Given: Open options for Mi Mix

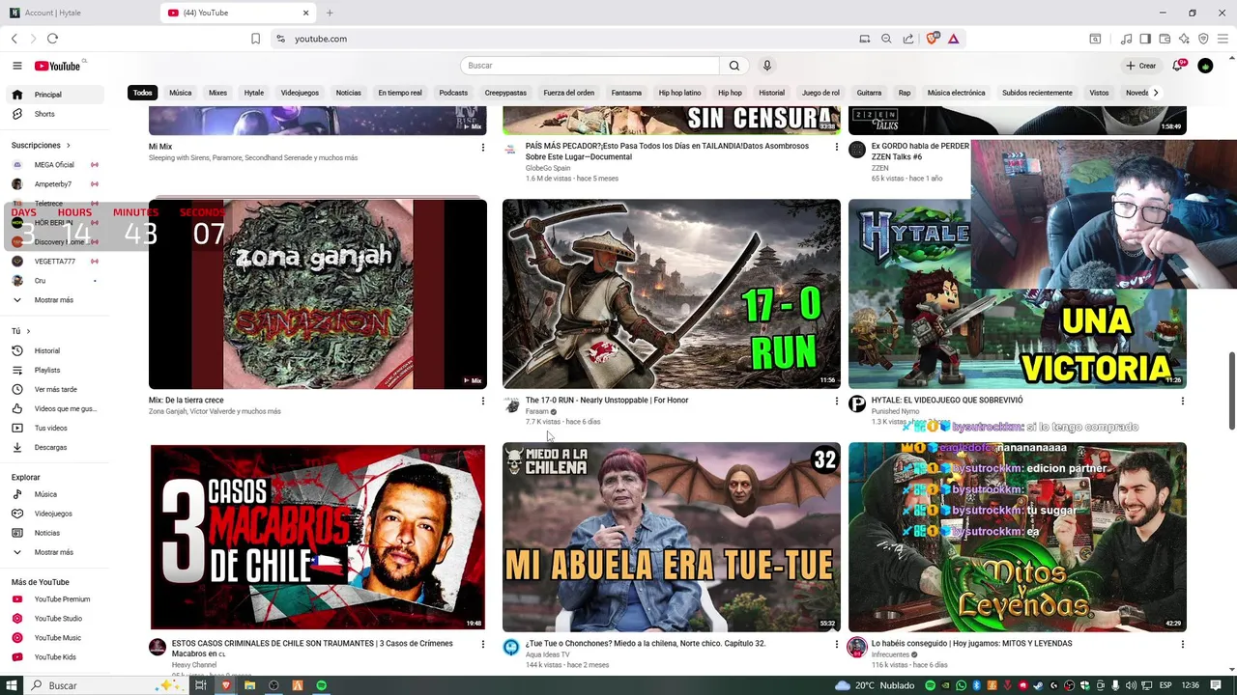Looking at the screenshot, I should click(483, 147).
